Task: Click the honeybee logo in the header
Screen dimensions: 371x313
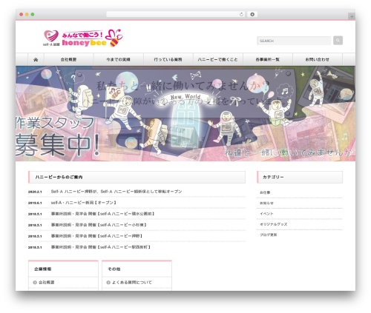Action: click(83, 38)
